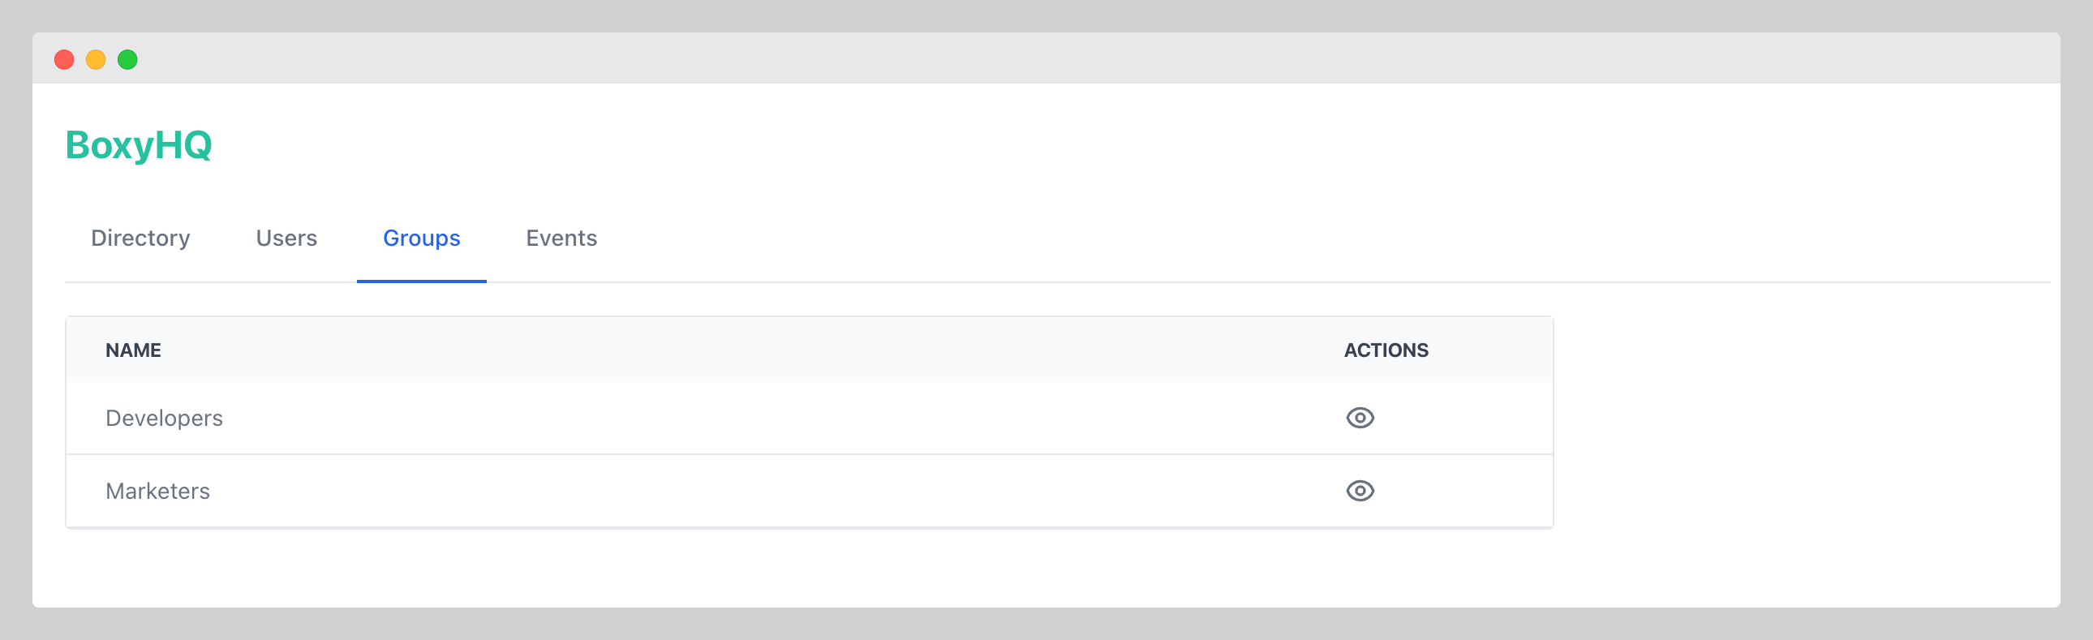Screen dimensions: 2093x640
Task: Click the empty middle of Marketers row
Action: click(x=731, y=491)
